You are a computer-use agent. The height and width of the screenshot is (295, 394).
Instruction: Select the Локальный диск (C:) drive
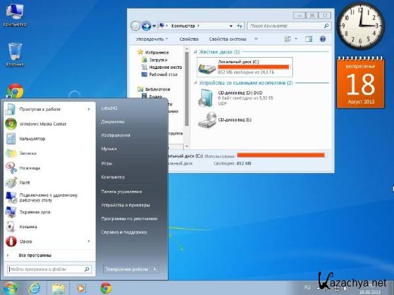[x=245, y=67]
